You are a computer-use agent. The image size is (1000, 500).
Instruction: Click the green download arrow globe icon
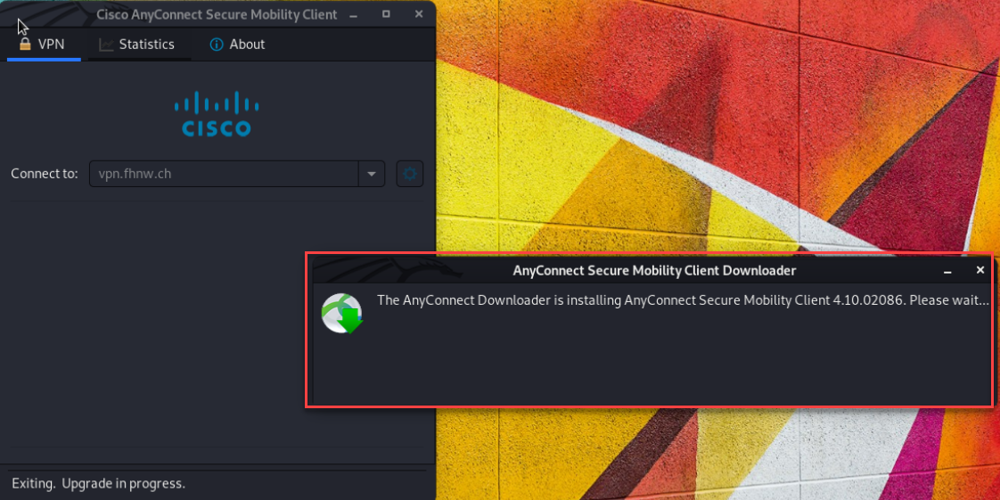(342, 314)
